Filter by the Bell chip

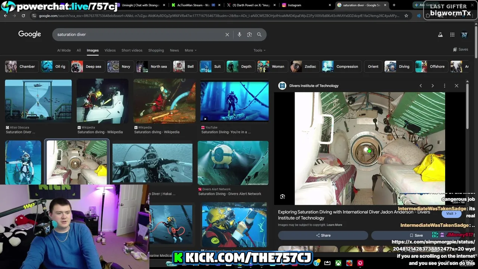(184, 67)
